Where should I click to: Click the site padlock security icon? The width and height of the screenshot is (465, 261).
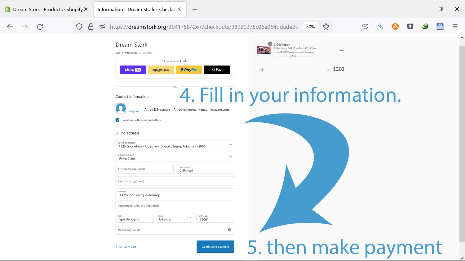click(91, 27)
